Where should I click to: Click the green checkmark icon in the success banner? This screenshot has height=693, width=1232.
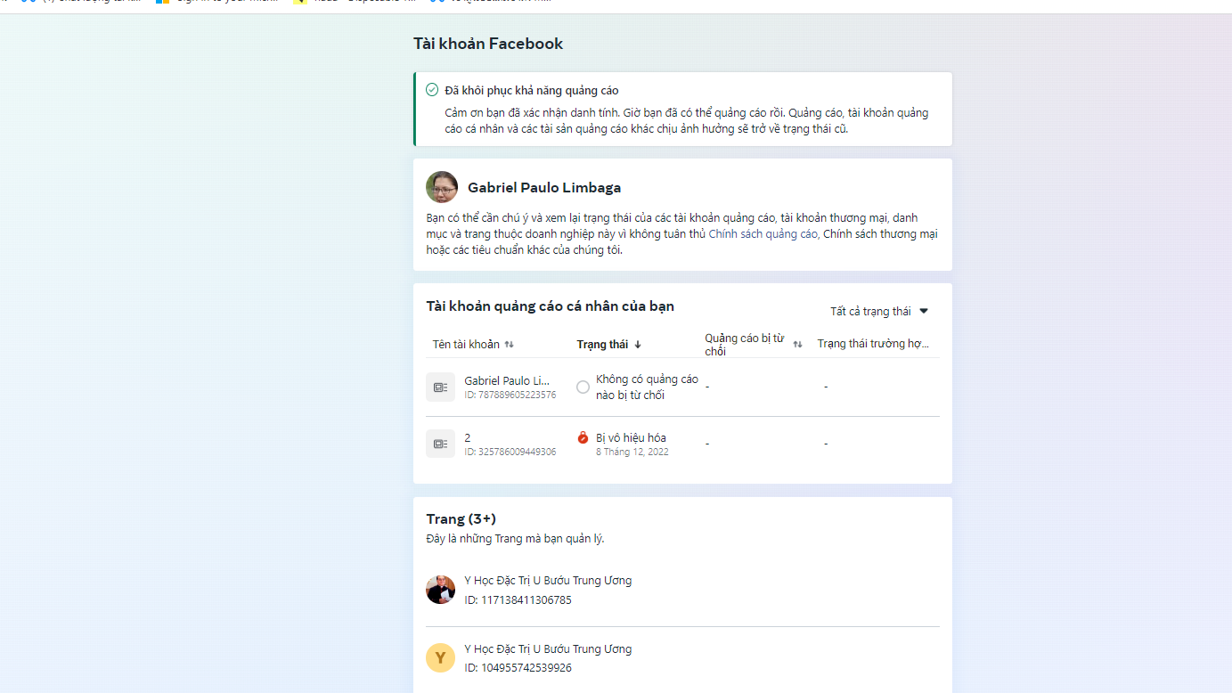click(x=432, y=90)
